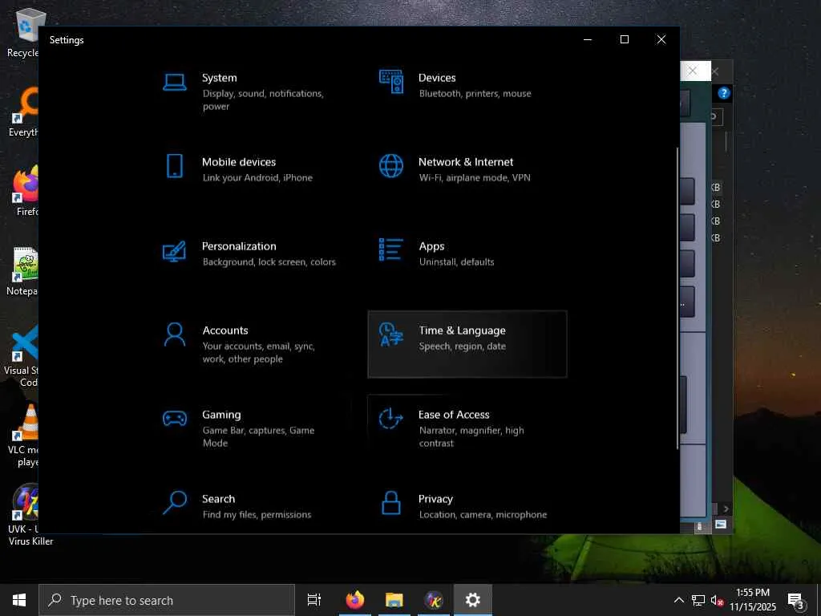The image size is (821, 616).
Task: Launch Firefox from the taskbar
Action: 354,600
